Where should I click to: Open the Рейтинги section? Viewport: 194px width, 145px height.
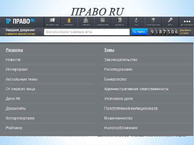pyautogui.click(x=14, y=128)
